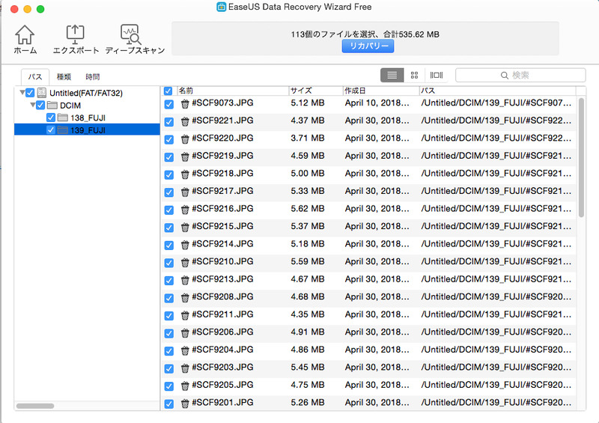Click the file list vertical scrollbar
Screen dimensions: 599x423
coord(581,157)
